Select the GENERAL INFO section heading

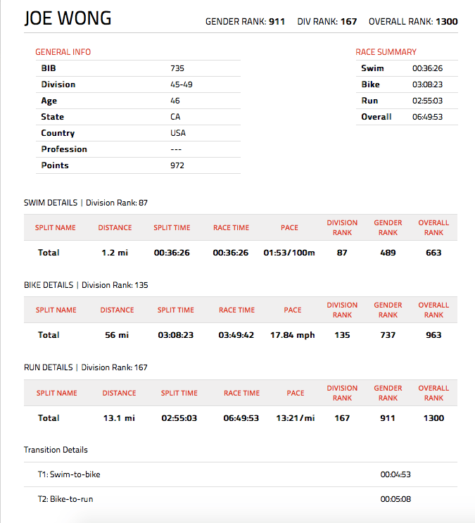pos(63,52)
